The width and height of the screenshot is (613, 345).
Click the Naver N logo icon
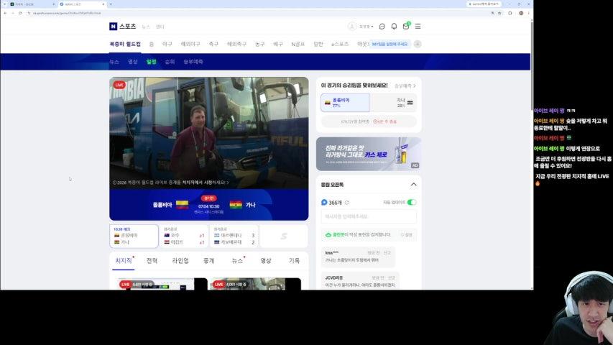click(113, 26)
